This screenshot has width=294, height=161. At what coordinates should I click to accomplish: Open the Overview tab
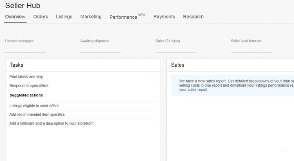click(x=15, y=17)
